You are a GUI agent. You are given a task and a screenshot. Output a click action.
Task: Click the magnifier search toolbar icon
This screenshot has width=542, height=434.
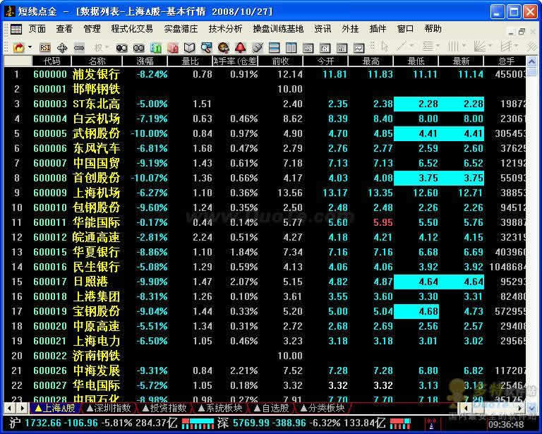click(206, 48)
